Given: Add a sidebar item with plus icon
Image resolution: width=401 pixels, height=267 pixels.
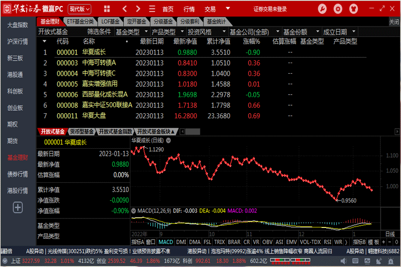Looking at the screenshot, I should 18,207.
